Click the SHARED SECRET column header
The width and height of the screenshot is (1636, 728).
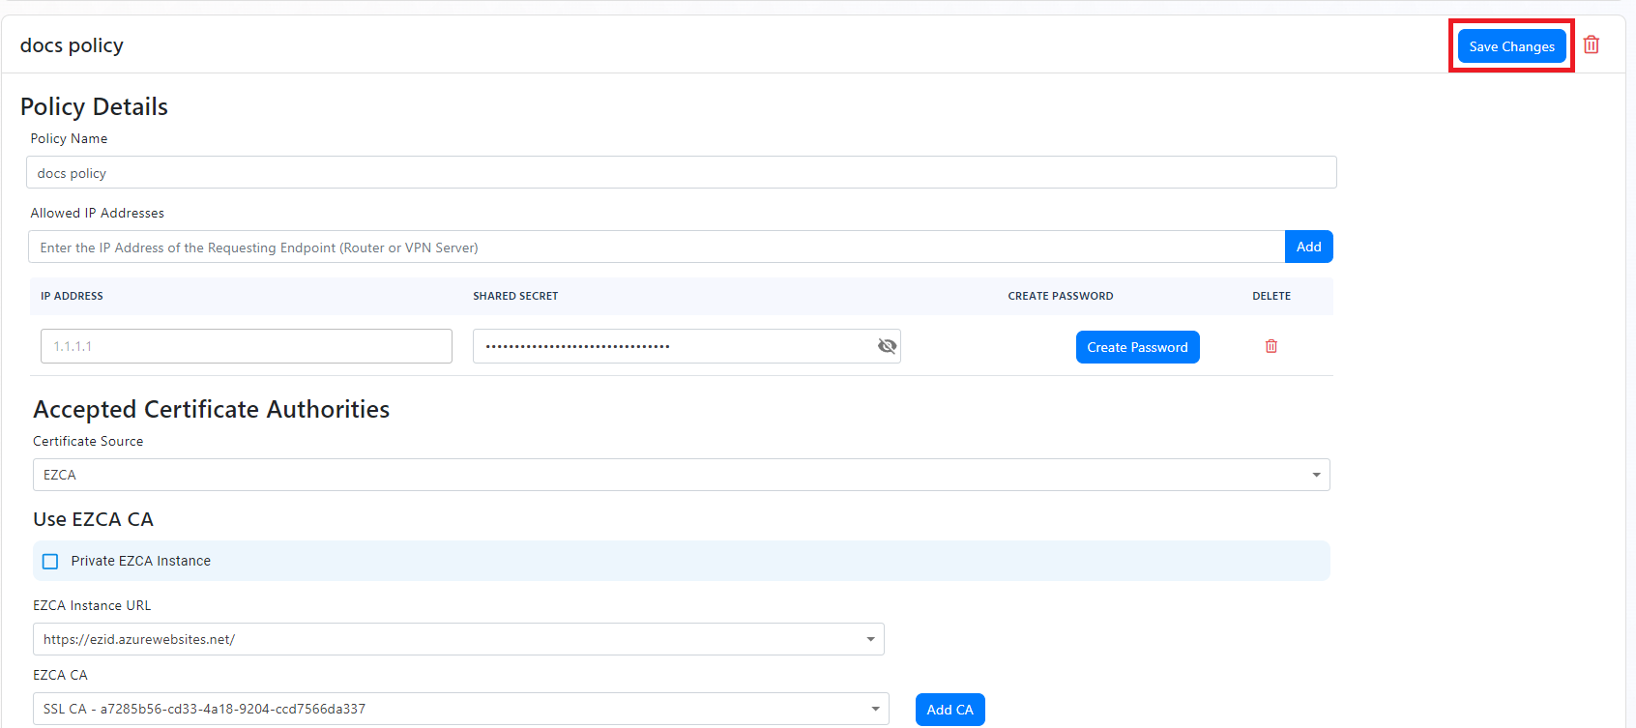coord(515,296)
